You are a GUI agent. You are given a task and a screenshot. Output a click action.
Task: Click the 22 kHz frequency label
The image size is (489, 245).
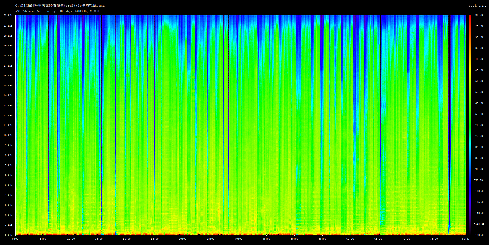[8, 15]
